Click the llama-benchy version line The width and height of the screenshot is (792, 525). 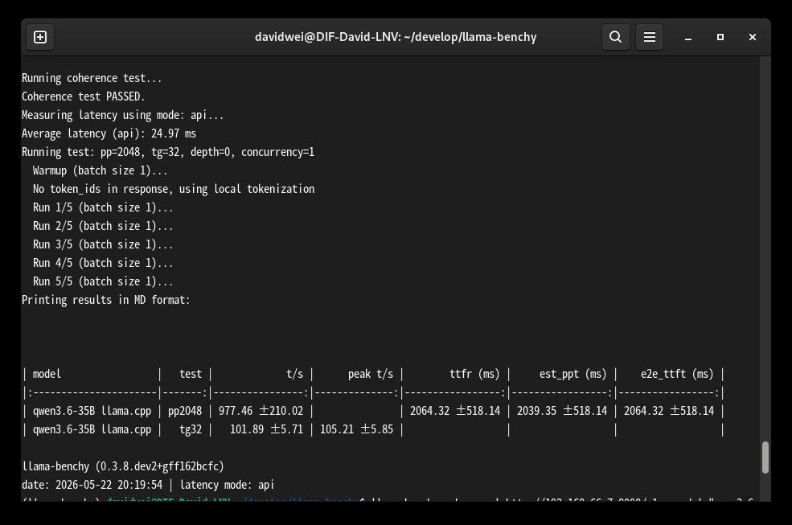pyautogui.click(x=123, y=466)
